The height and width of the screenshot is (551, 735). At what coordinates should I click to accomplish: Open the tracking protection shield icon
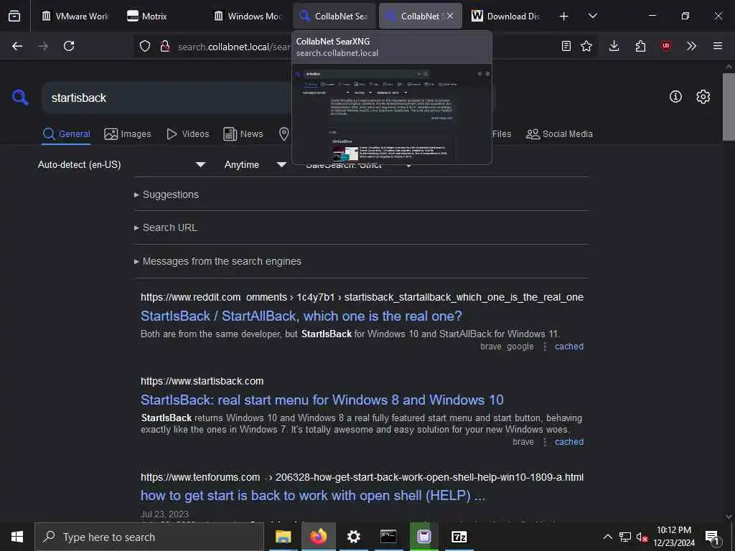pos(145,46)
